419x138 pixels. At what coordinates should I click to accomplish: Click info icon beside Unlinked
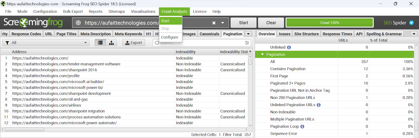[x=289, y=47]
